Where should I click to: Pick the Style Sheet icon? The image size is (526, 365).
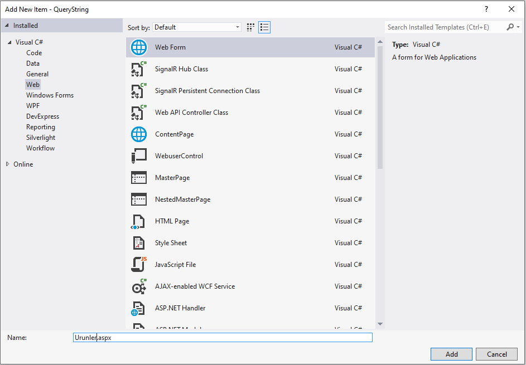138,243
